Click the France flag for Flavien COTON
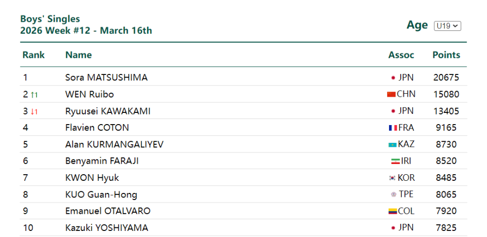 tap(393, 128)
